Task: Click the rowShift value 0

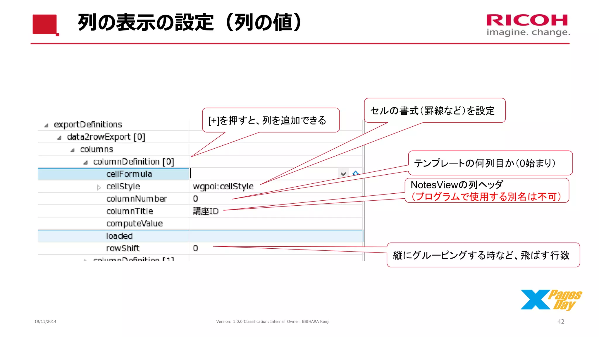Action: 195,248
